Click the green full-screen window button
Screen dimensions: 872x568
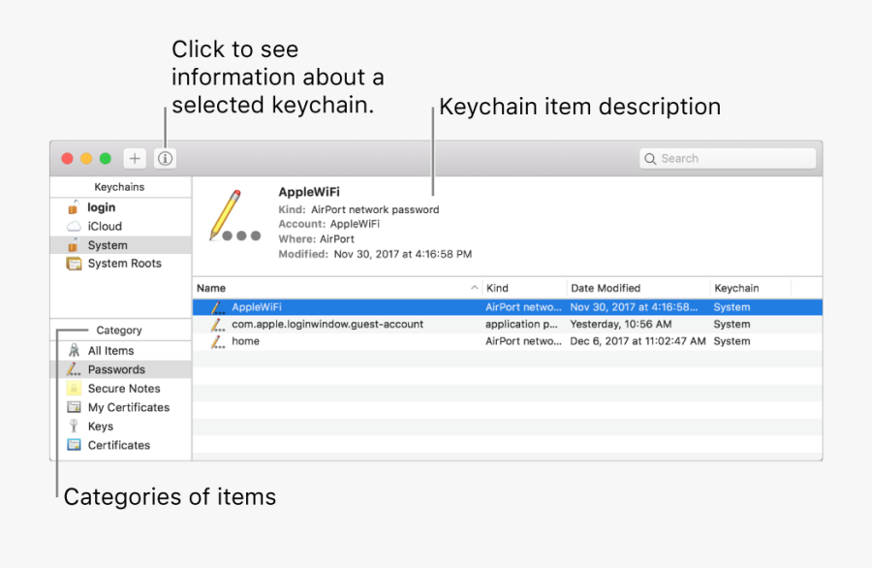[x=105, y=159]
